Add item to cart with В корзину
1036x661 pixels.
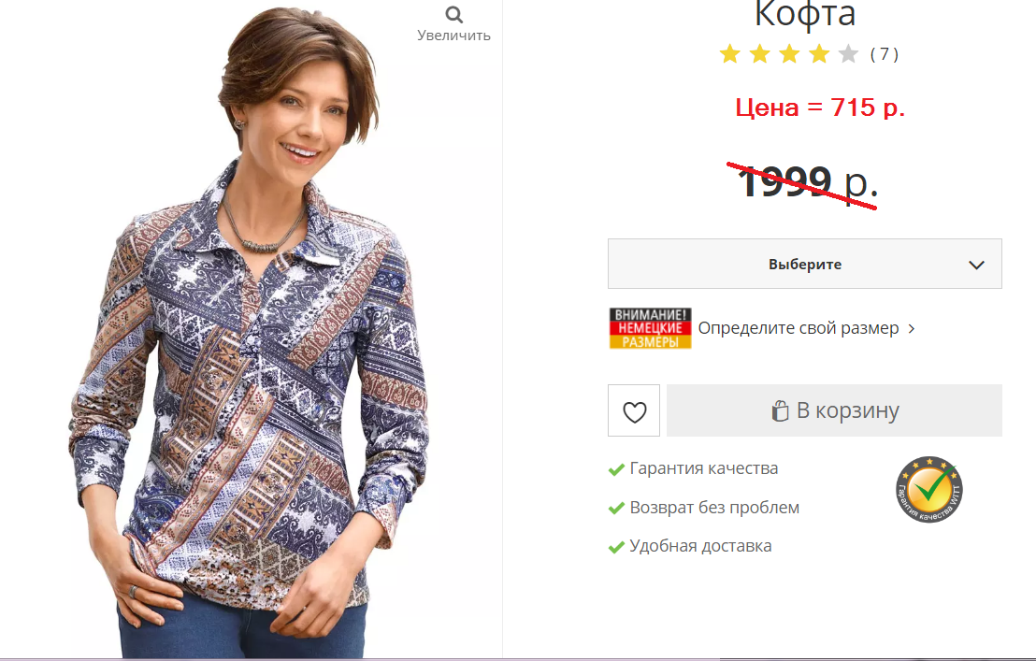tap(834, 410)
